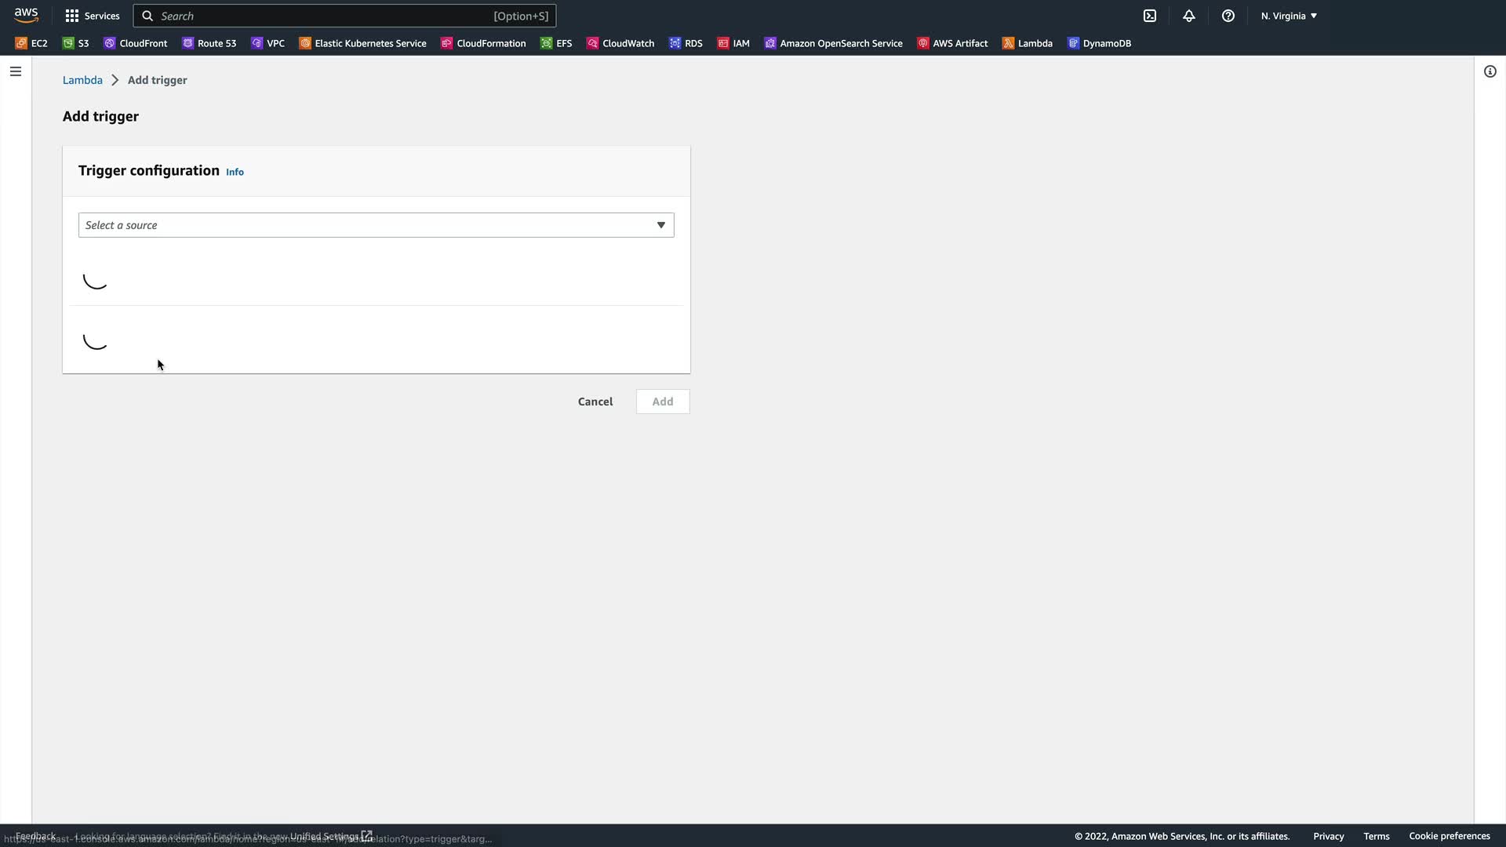Expand the hamburger side navigation
1506x847 pixels.
pos(16,71)
